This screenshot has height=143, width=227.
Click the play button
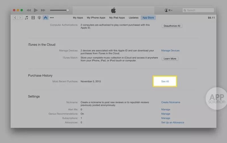click(36, 10)
